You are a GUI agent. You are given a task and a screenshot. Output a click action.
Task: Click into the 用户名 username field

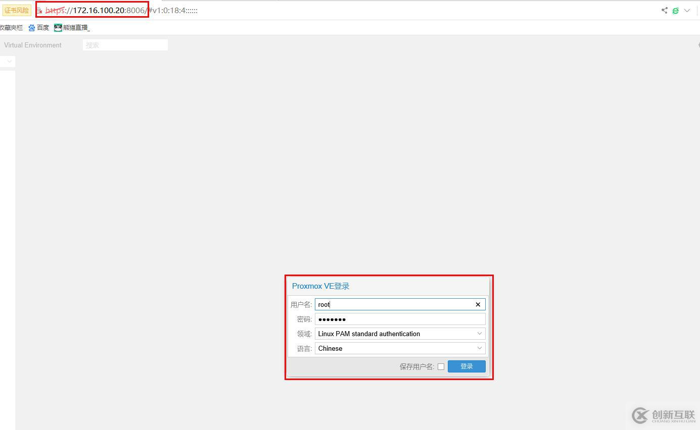click(394, 304)
